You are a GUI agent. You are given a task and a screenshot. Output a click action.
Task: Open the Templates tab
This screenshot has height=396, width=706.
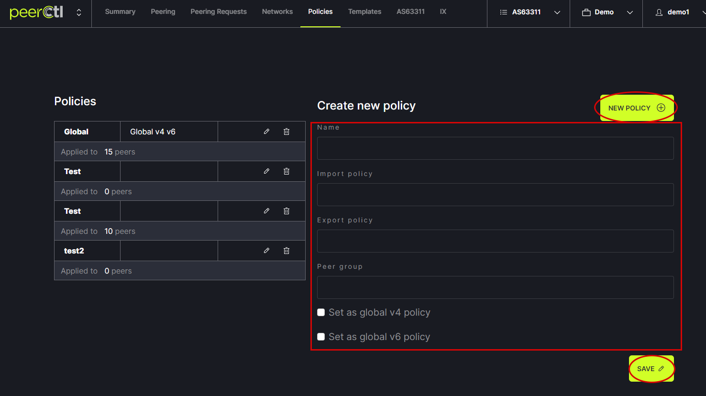click(364, 11)
